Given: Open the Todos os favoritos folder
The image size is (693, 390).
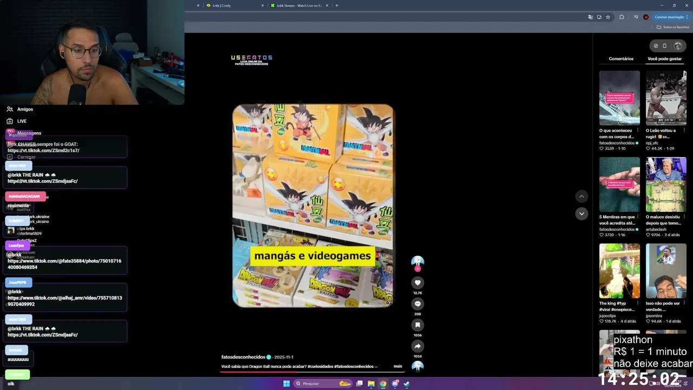Looking at the screenshot, I should point(673,27).
